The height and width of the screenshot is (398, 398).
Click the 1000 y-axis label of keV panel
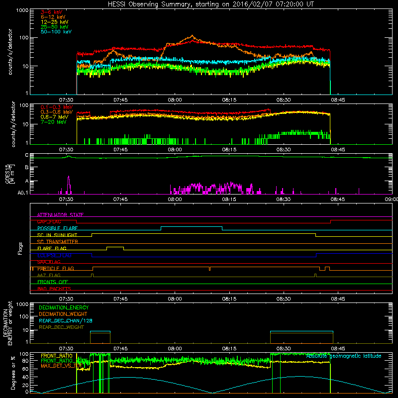[22, 10]
